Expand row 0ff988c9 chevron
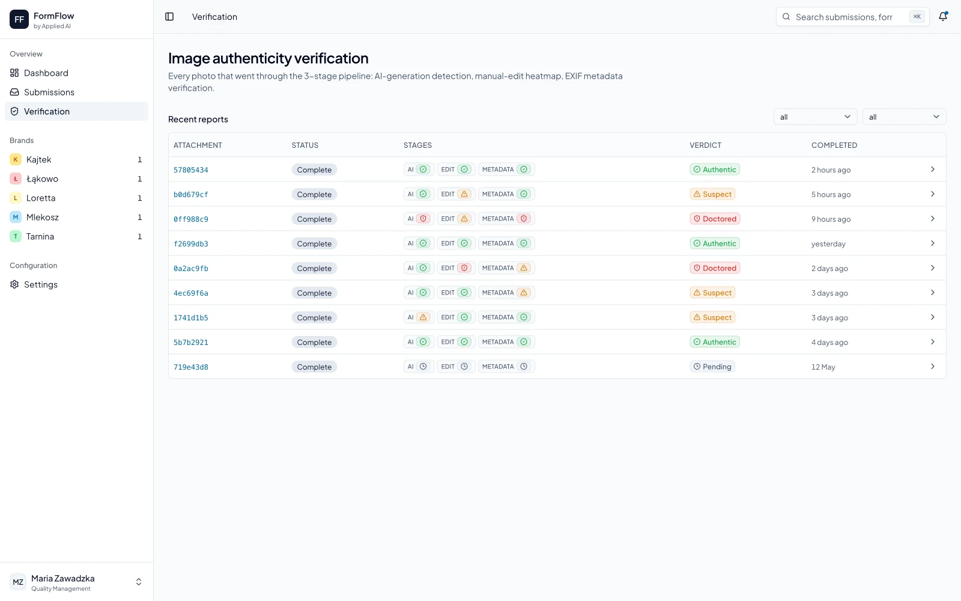 [x=932, y=219]
